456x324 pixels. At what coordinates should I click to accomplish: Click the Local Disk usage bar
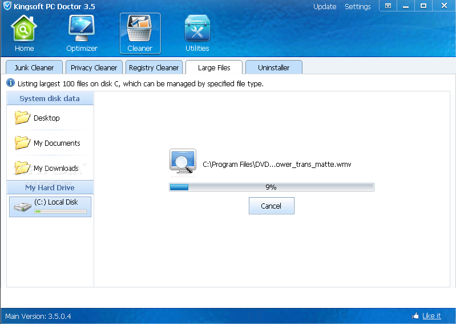click(x=60, y=211)
